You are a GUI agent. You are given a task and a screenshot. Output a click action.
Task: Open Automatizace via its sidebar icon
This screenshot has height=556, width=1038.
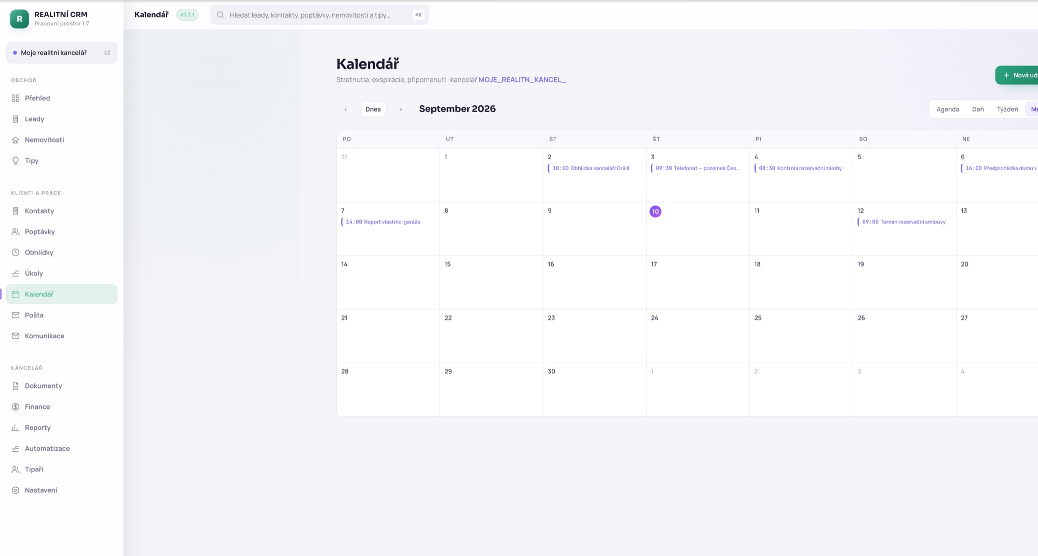point(16,449)
